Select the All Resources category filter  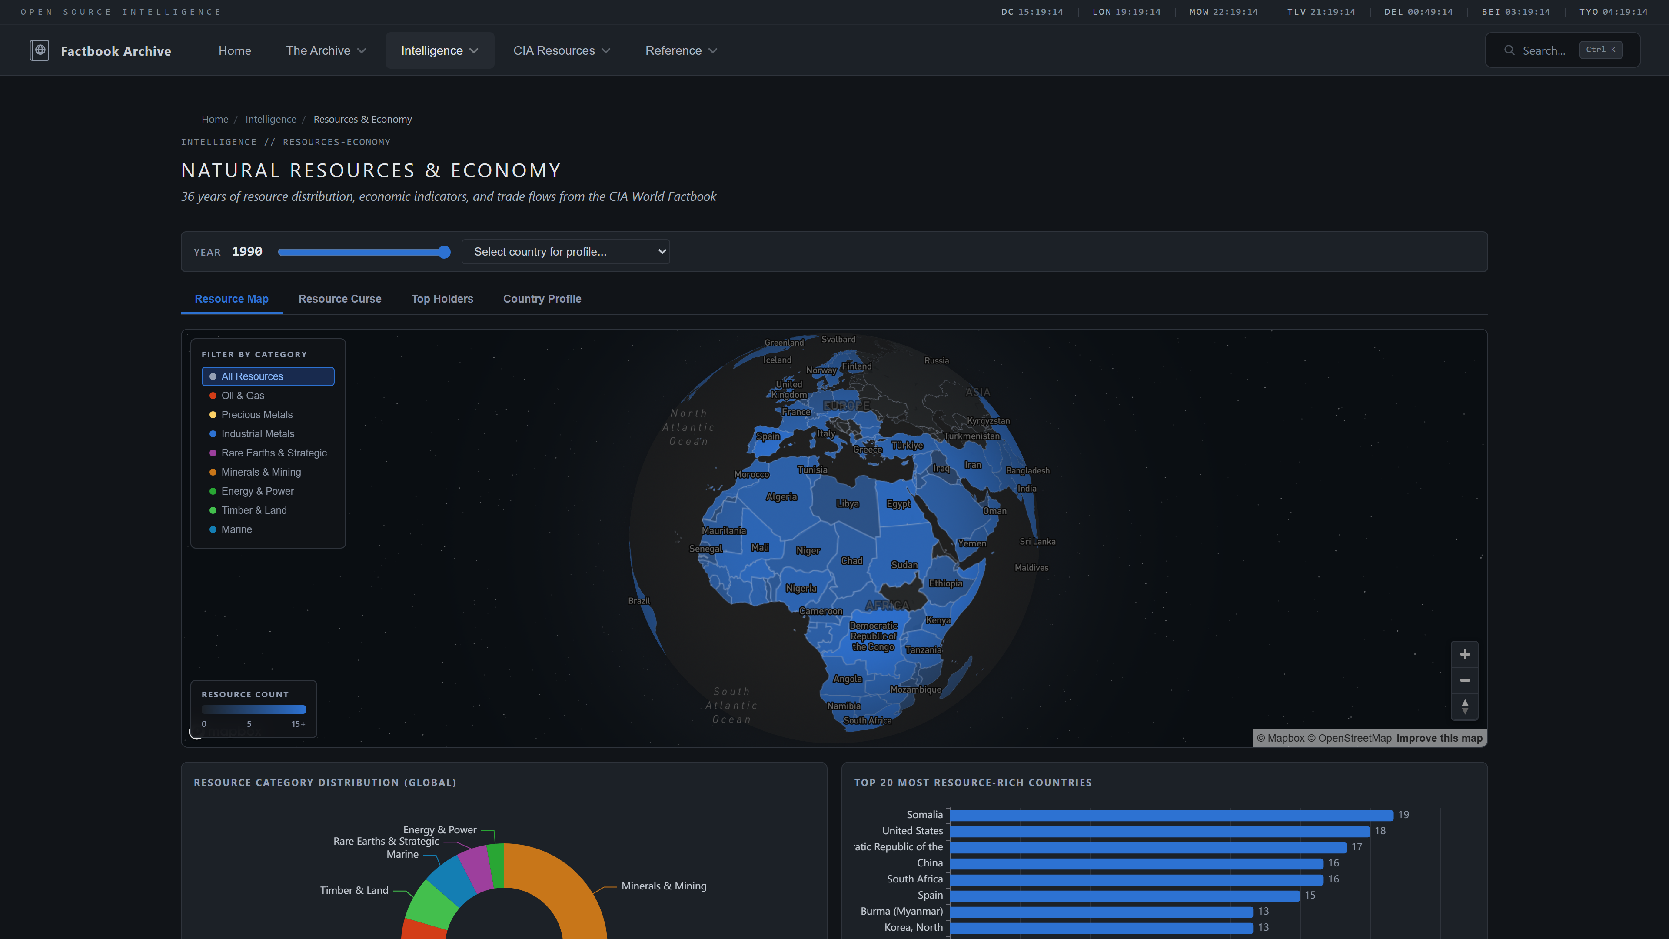coord(268,376)
